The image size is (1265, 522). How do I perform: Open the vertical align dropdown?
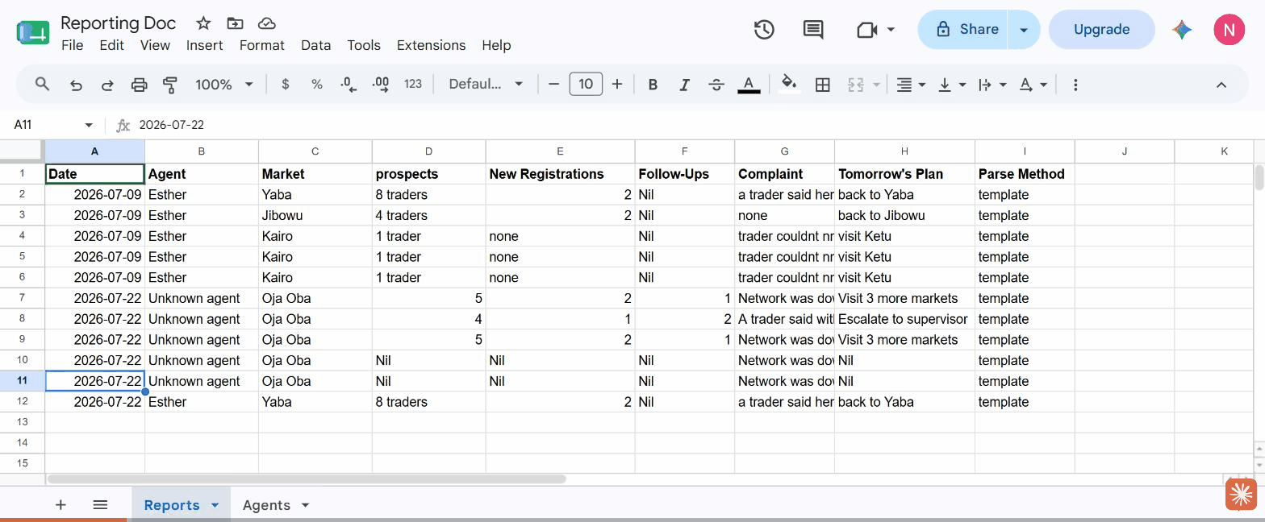951,84
